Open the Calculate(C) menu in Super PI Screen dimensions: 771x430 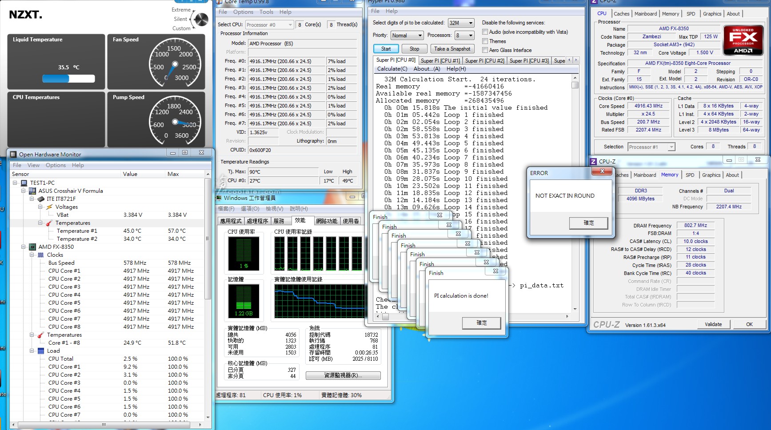point(392,69)
